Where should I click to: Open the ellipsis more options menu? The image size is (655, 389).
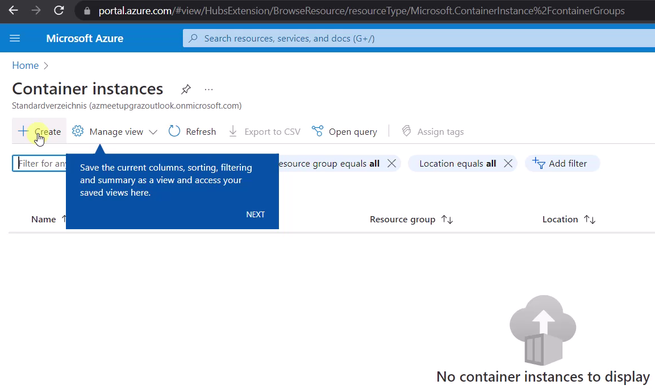(209, 89)
